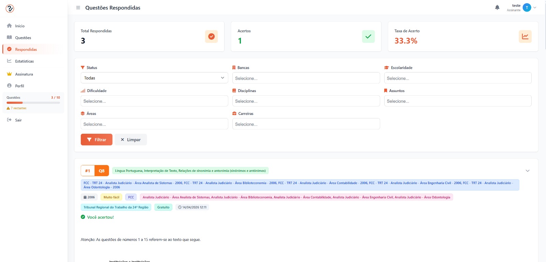Click the Questões 3/10 progress bar
The image size is (546, 262).
[x=33, y=102]
